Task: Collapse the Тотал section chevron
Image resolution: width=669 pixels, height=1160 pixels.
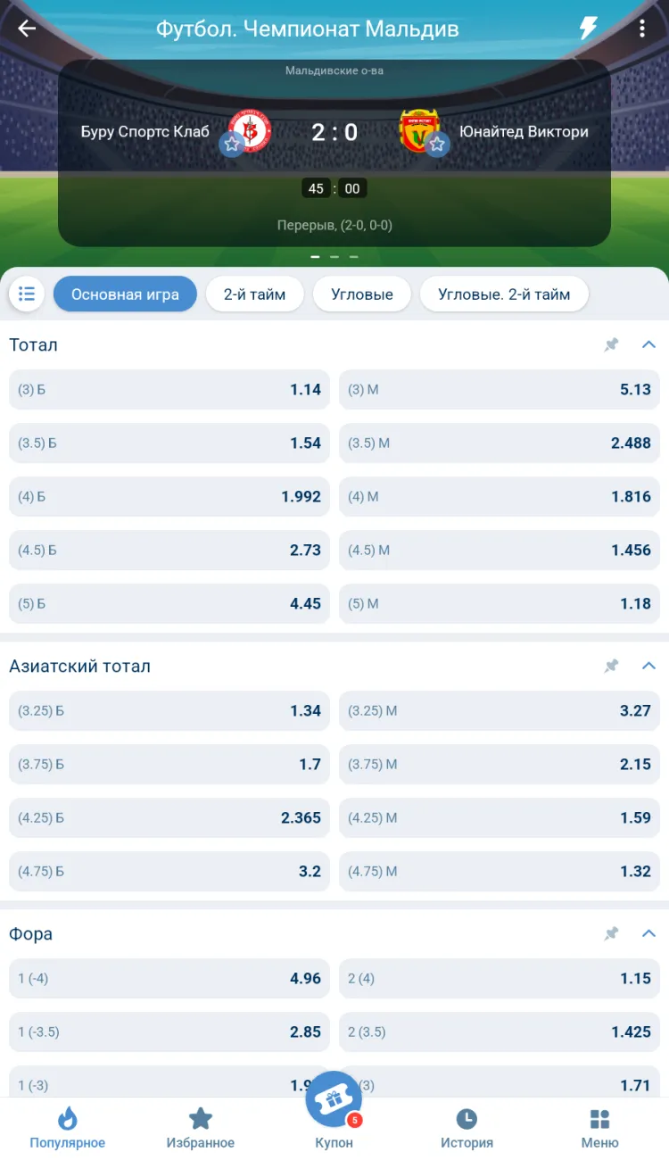Action: tap(648, 345)
